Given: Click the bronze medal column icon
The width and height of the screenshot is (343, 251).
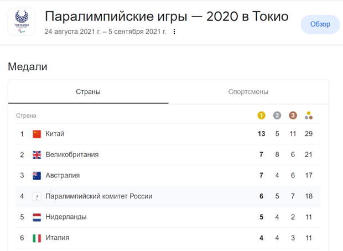Looking at the screenshot, I should click(293, 116).
